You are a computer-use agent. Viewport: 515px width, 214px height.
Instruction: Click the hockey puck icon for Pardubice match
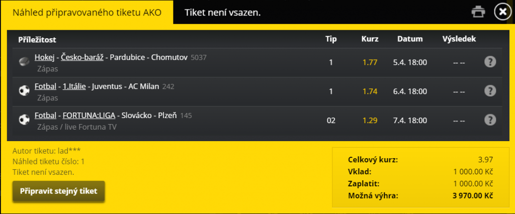click(x=24, y=62)
